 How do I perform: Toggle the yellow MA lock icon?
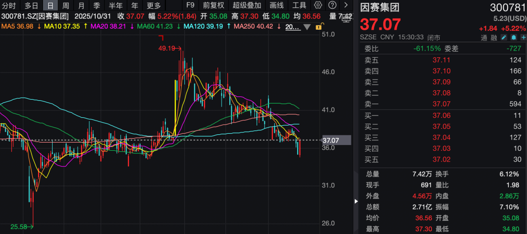pyautogui.click(x=320, y=26)
